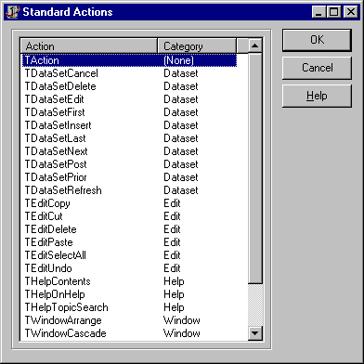Image resolution: width=364 pixels, height=364 pixels.
Task: Highlight the TDataSetPrior row
Action: pyautogui.click(x=129, y=177)
